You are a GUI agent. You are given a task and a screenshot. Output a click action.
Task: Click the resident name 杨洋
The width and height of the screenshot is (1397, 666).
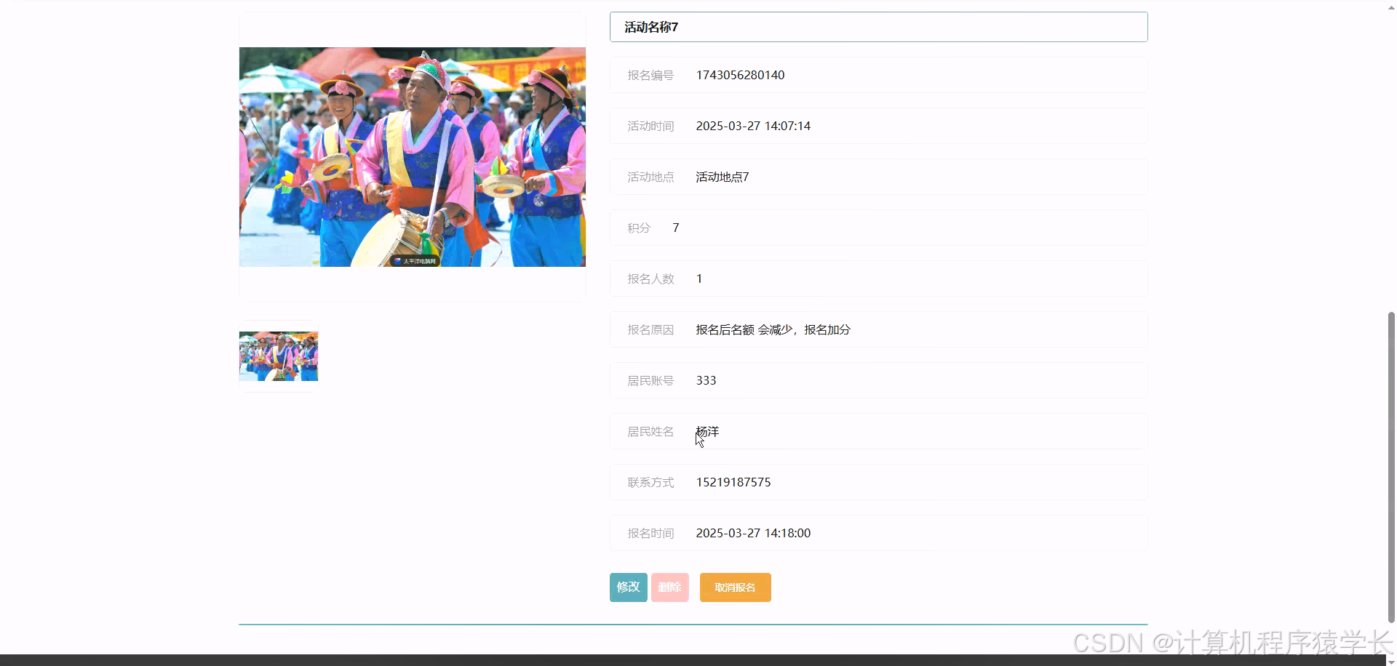pyautogui.click(x=707, y=431)
